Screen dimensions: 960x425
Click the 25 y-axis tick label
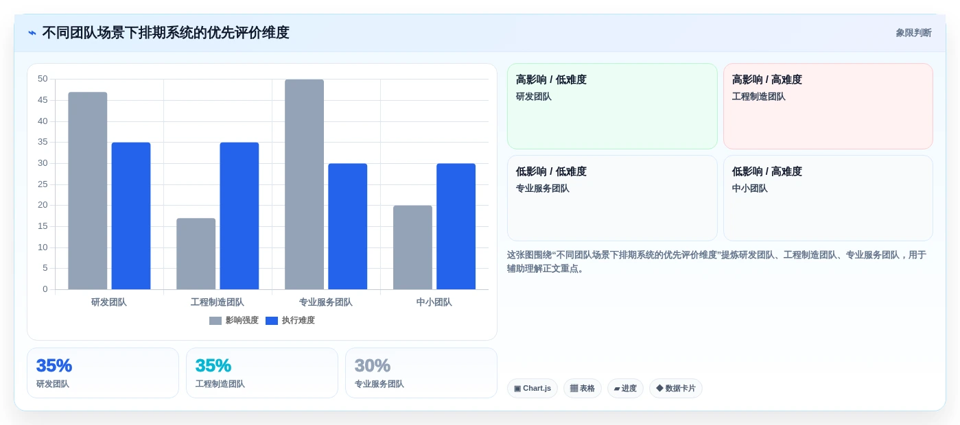[43, 184]
